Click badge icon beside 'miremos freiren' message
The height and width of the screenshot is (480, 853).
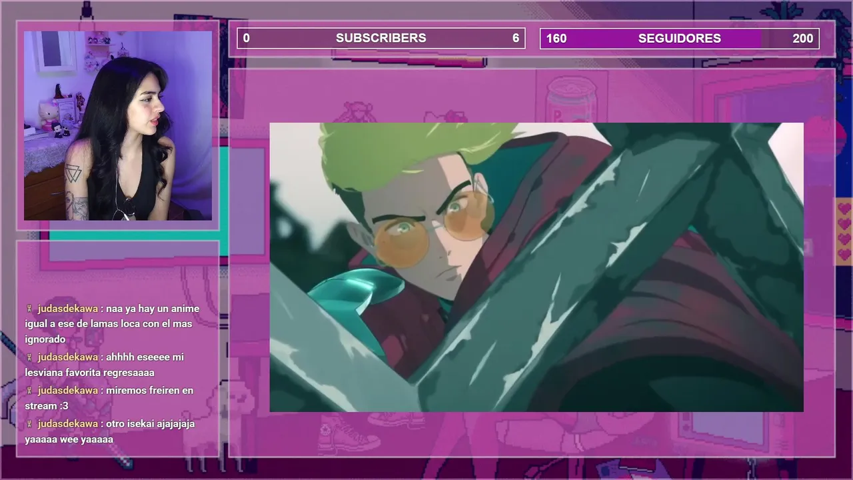[x=29, y=391]
